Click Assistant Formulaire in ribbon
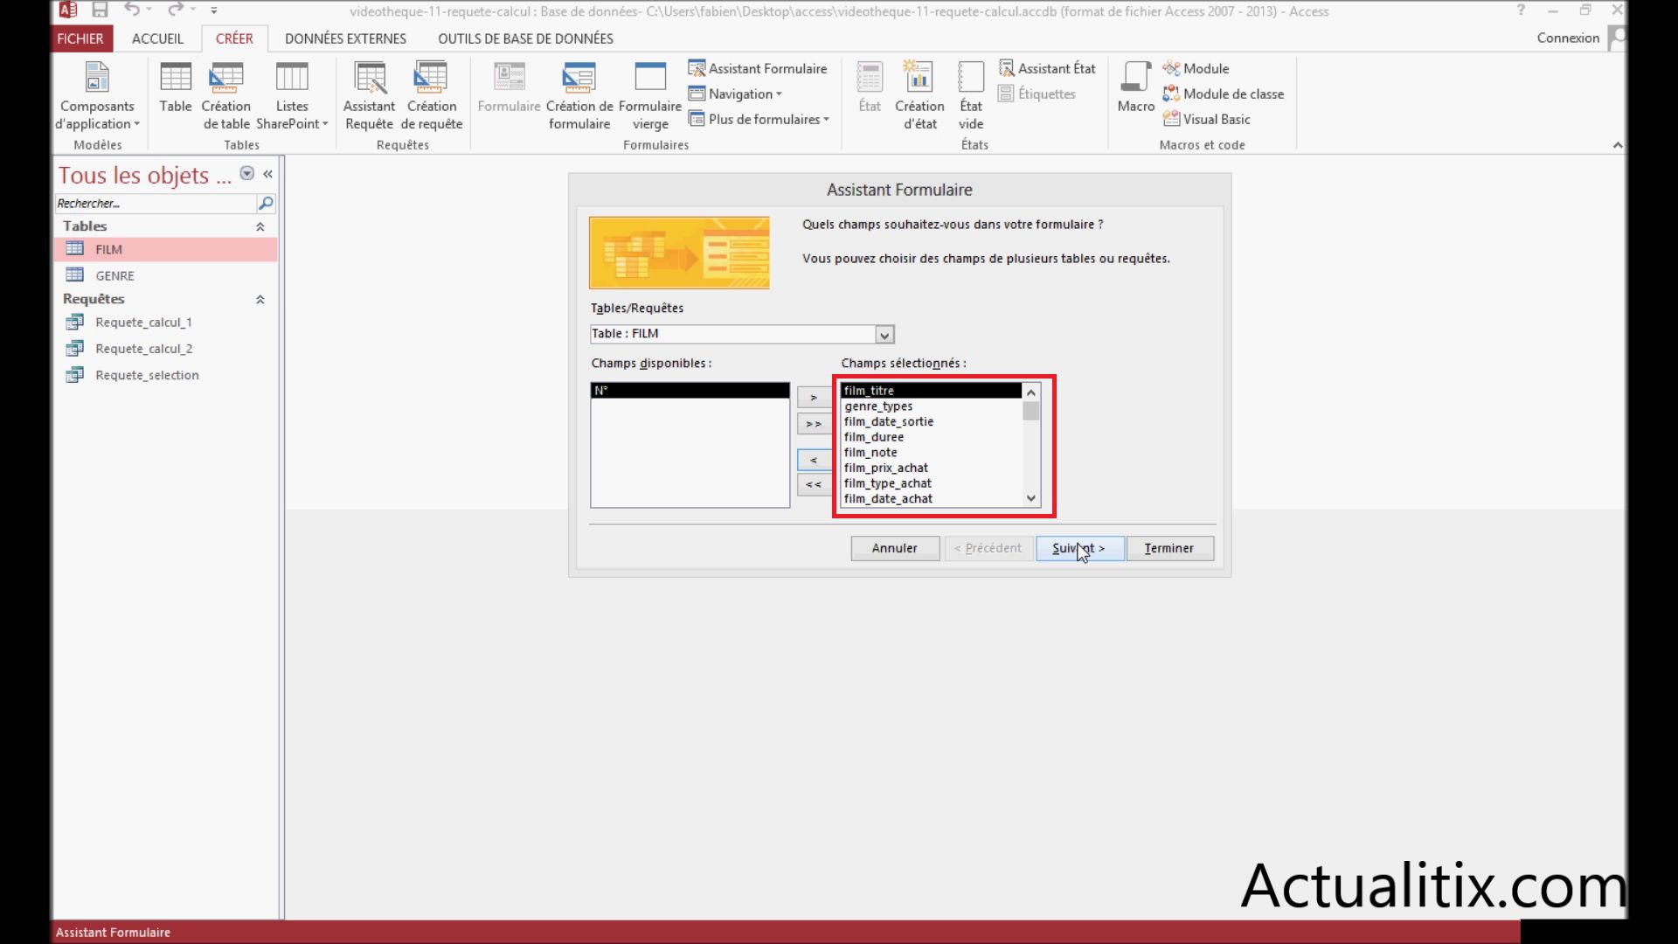Image resolution: width=1678 pixels, height=944 pixels. [x=758, y=68]
